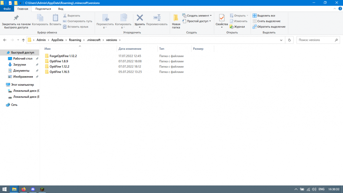Open Свойства (Properties) icon
343x193 pixels.
click(x=222, y=18)
